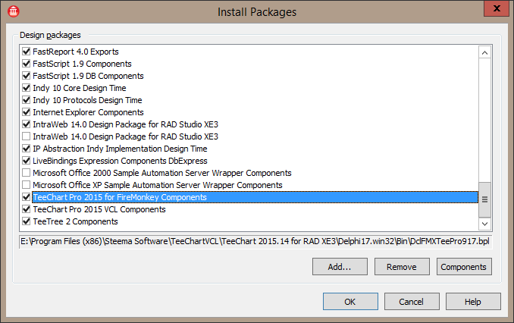This screenshot has width=514, height=323.
Task: Disable Internet Explorer Components package
Action: click(x=27, y=112)
